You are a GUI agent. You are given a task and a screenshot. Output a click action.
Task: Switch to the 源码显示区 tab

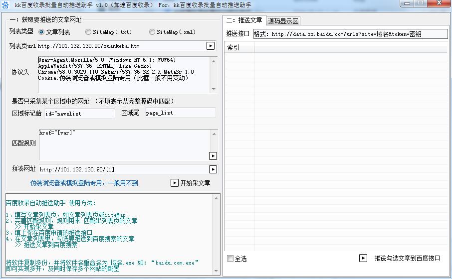(x=283, y=21)
